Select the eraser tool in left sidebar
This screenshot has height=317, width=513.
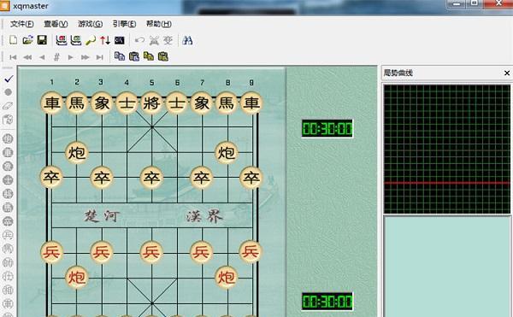click(x=8, y=106)
